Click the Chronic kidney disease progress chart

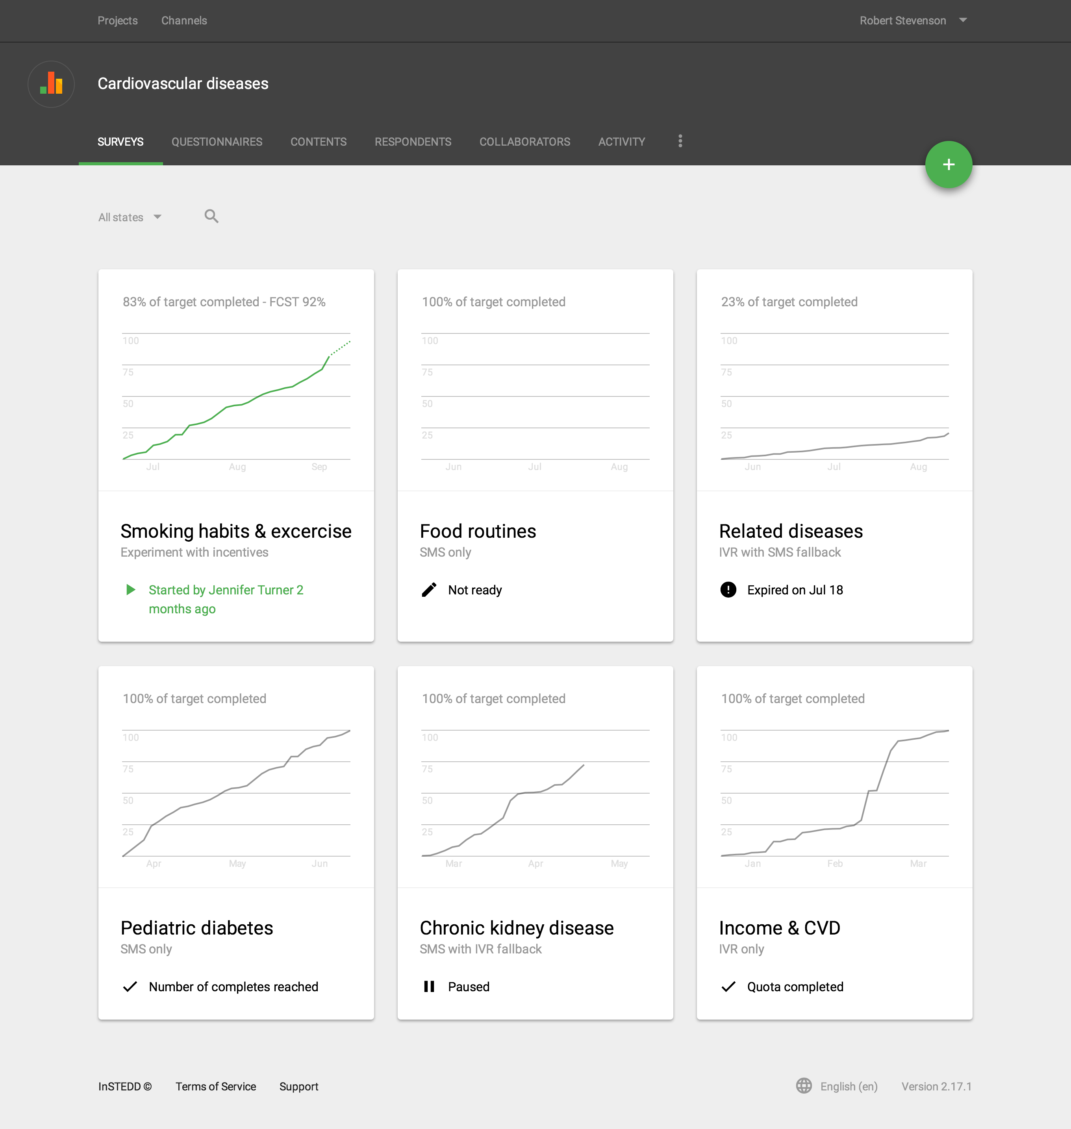coord(535,798)
